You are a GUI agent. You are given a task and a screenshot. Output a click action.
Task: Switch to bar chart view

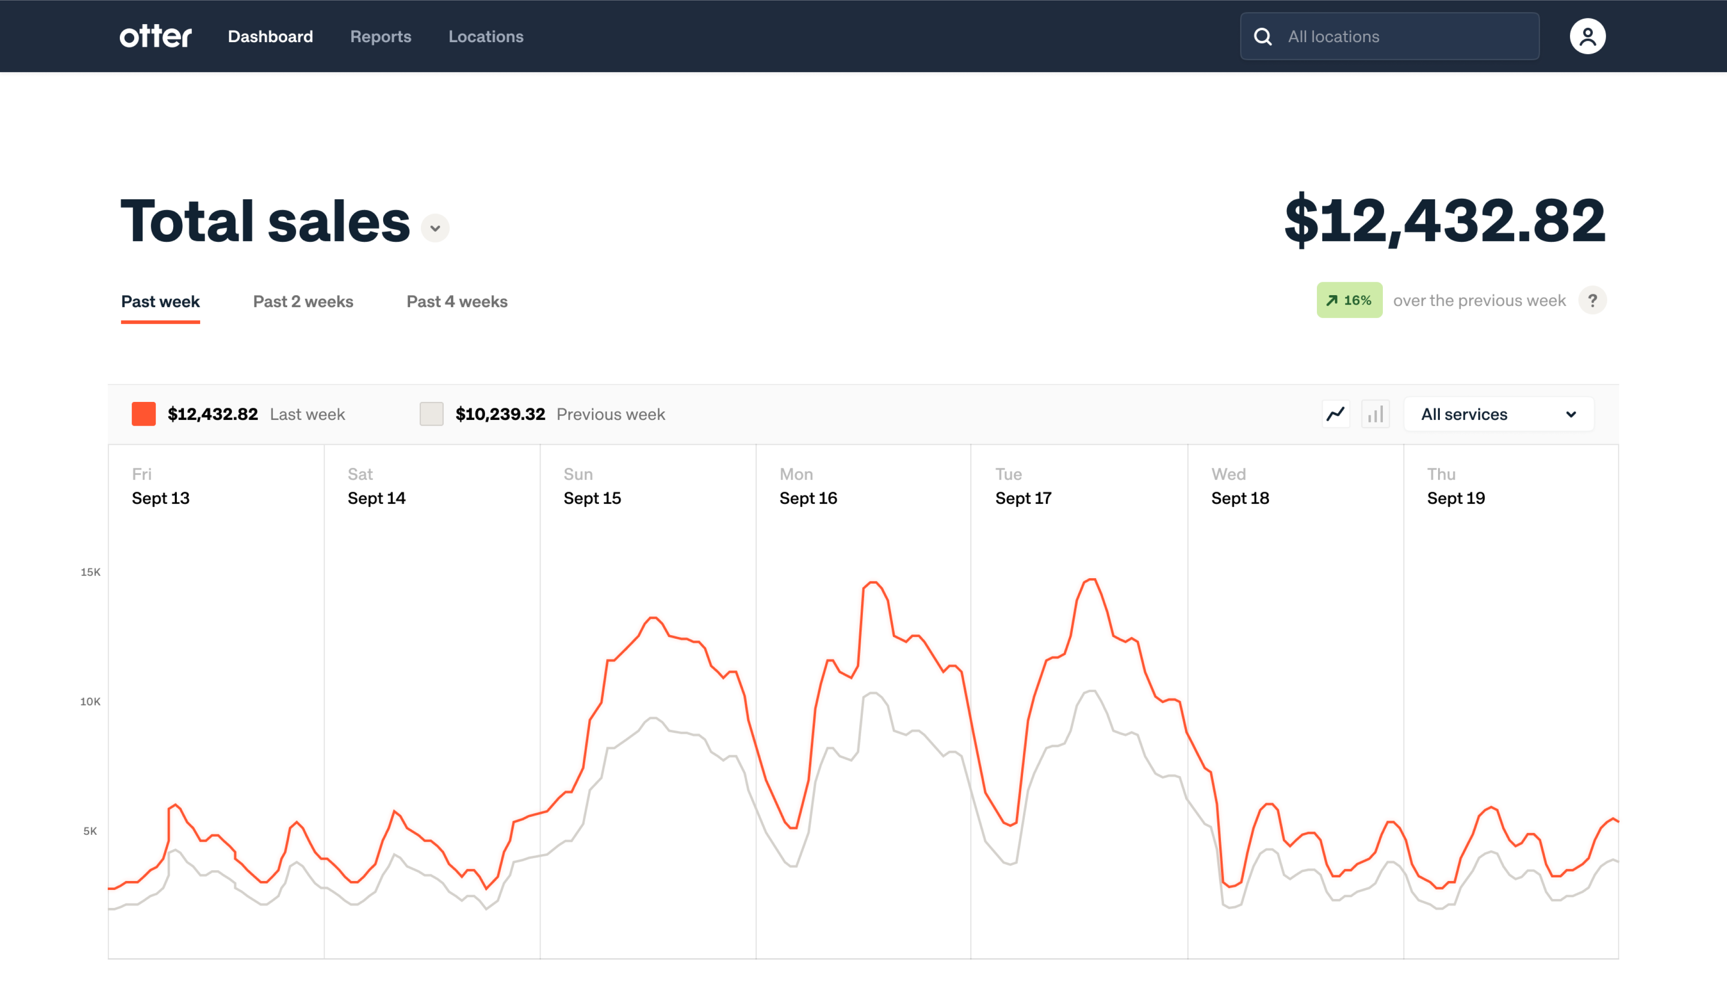[1375, 414]
